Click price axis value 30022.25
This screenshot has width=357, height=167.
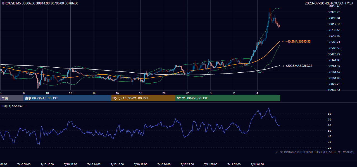[x=334, y=84]
